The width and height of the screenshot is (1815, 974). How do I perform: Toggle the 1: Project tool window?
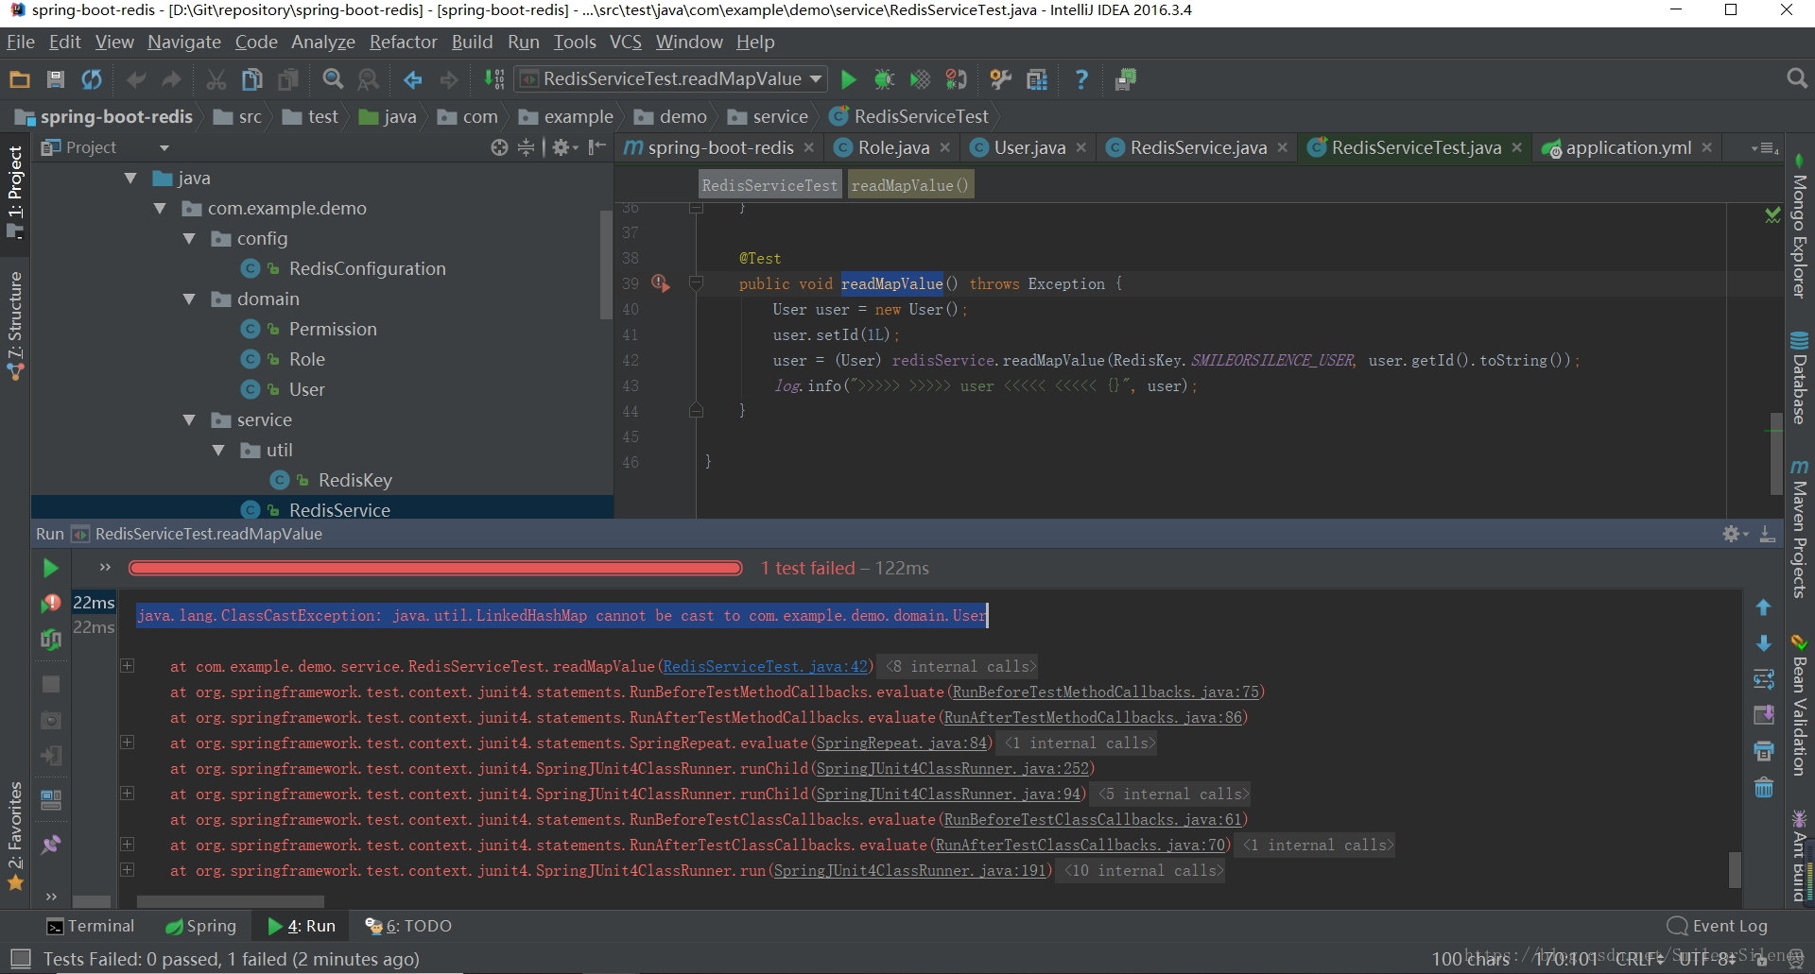coord(15,191)
